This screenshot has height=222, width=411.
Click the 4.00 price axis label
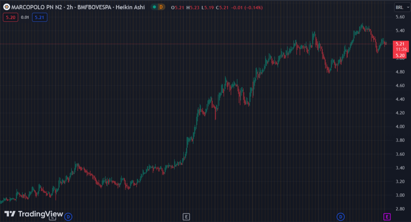pos(400,126)
